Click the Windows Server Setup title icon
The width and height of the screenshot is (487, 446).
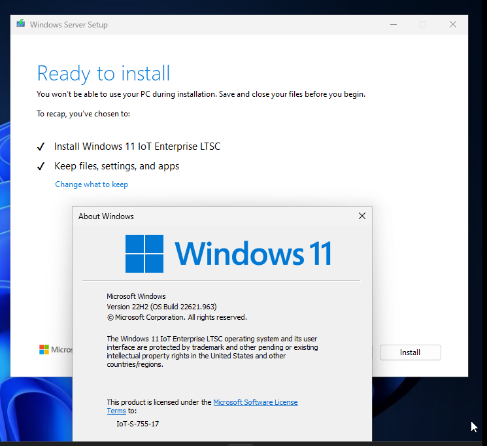point(21,24)
